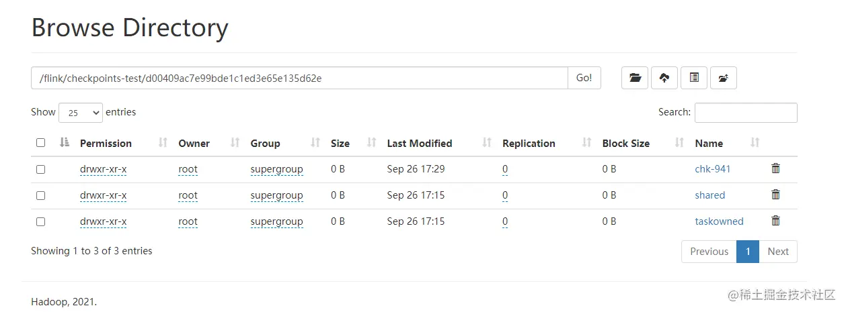Open the chk-941 directory link

point(713,169)
